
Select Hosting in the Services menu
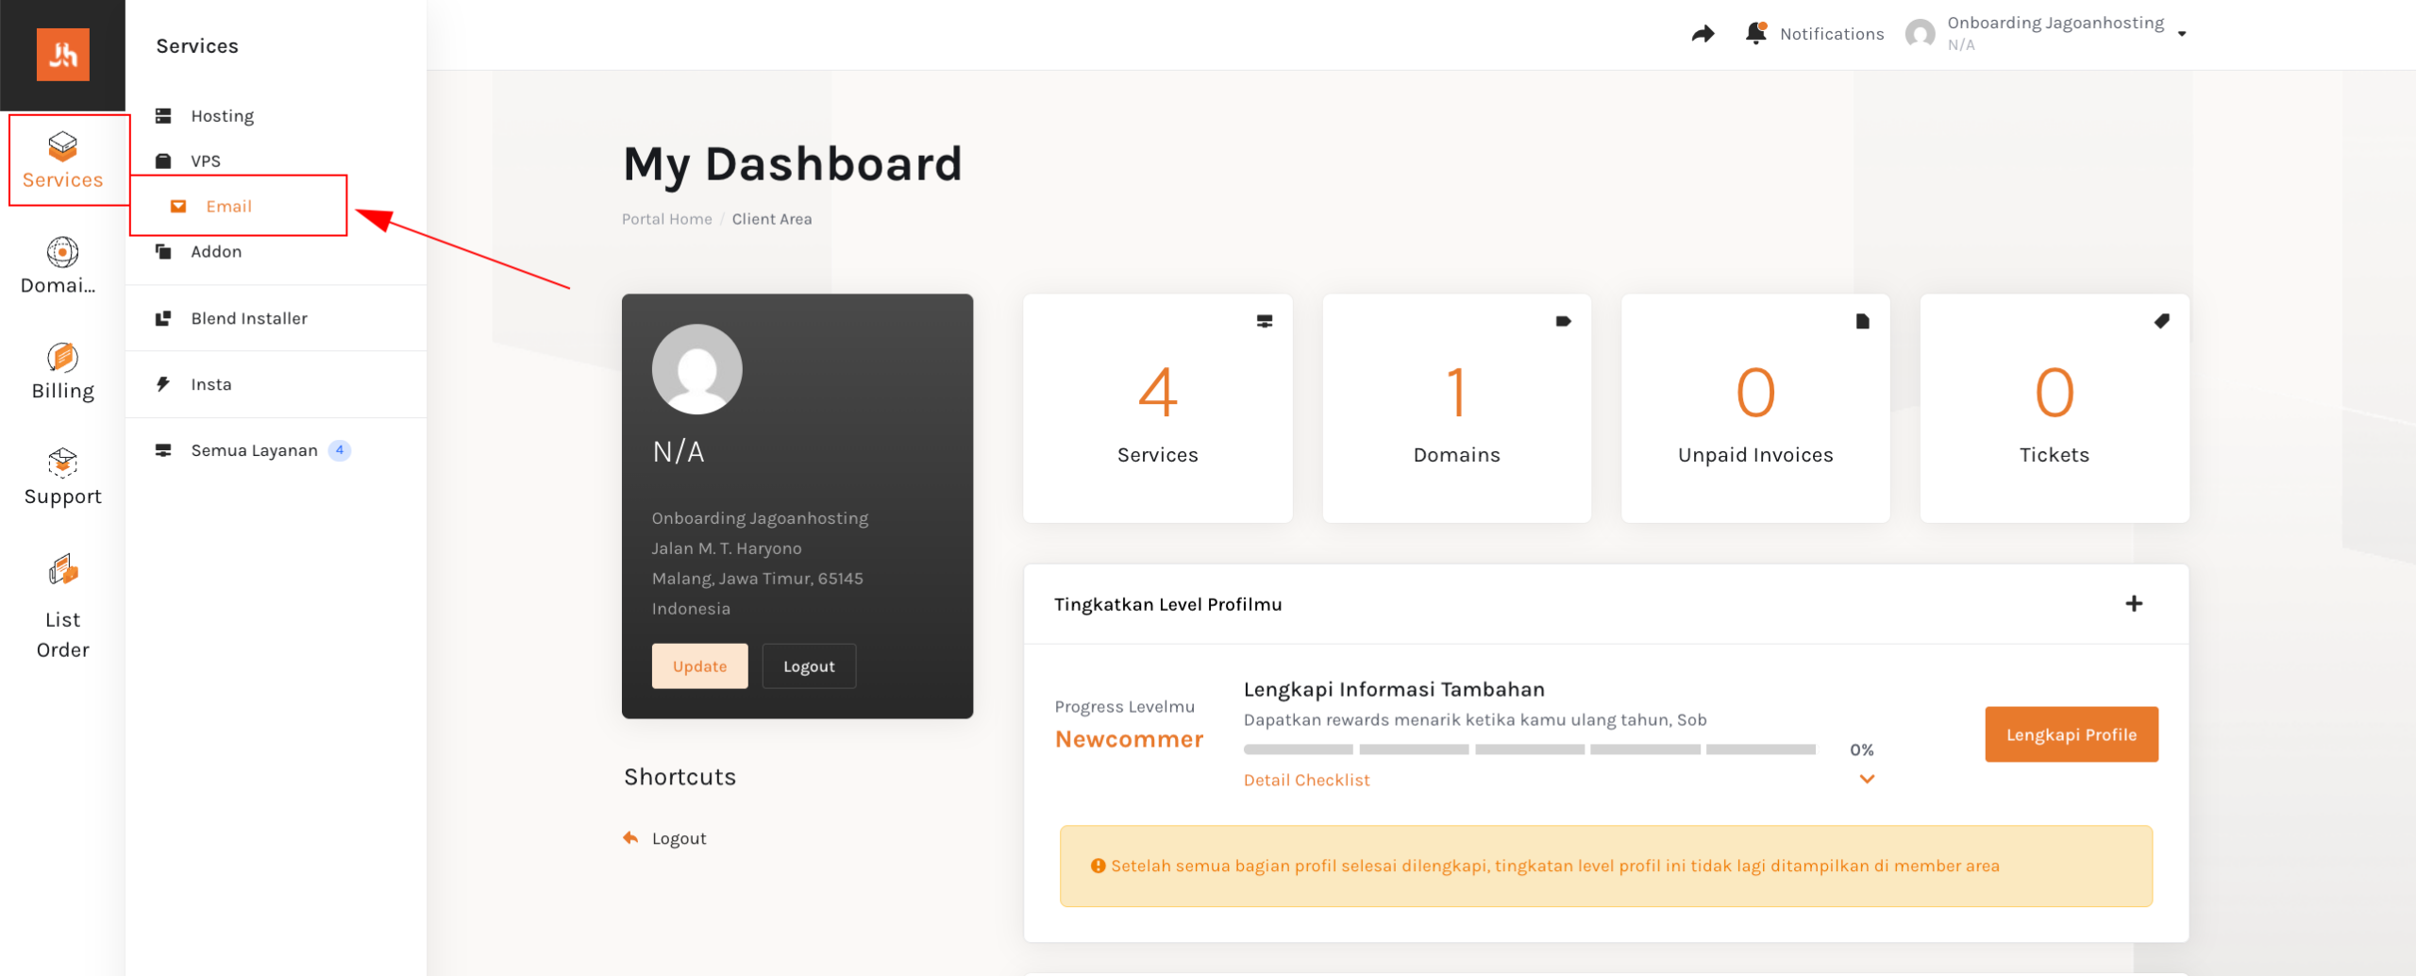tap(222, 116)
